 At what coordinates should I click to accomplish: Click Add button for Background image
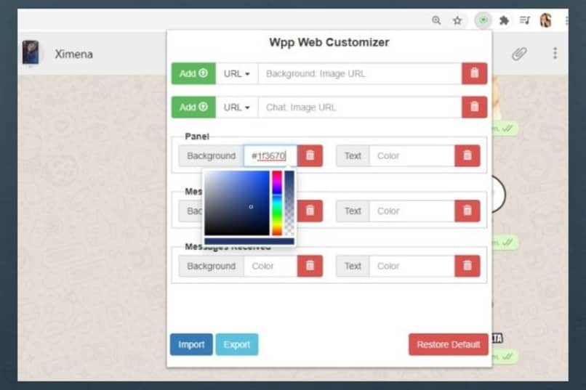coord(193,73)
